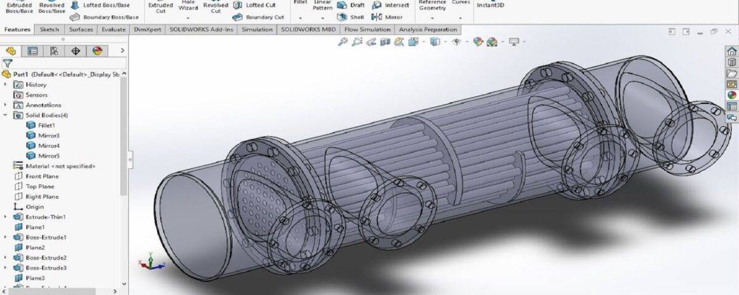Switch to the Surfaces tab
The width and height of the screenshot is (739, 295).
point(81,29)
